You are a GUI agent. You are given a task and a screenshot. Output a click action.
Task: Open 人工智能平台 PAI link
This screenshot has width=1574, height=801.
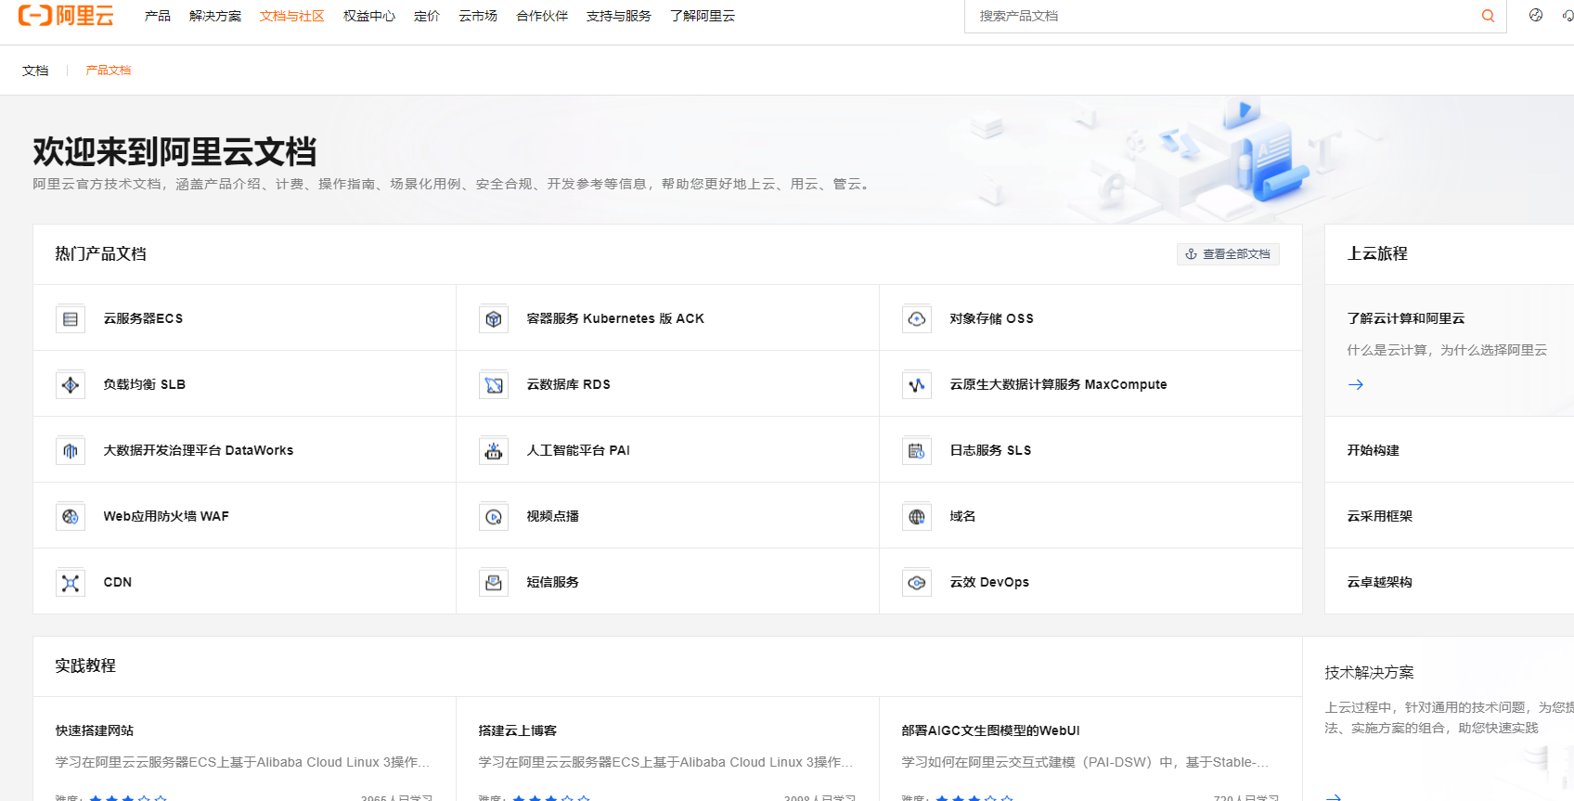coord(578,450)
